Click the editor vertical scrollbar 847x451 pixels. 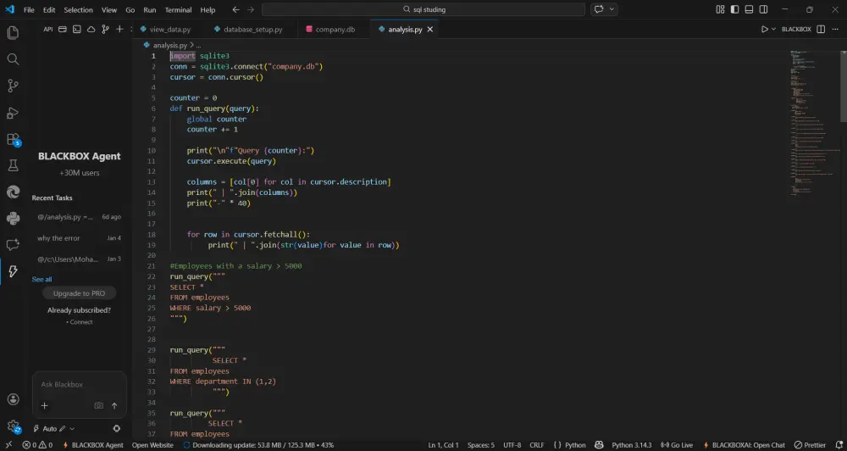pyautogui.click(x=843, y=85)
